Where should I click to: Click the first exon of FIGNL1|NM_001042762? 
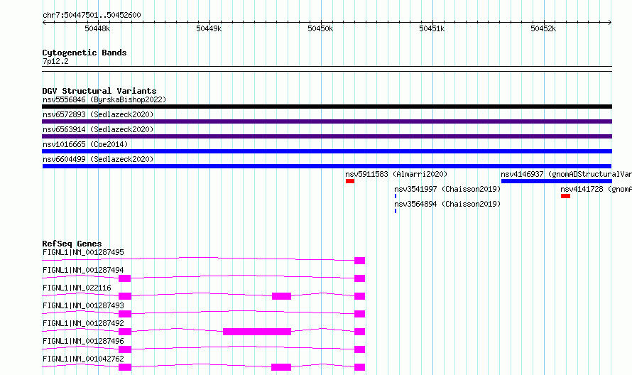(125, 367)
